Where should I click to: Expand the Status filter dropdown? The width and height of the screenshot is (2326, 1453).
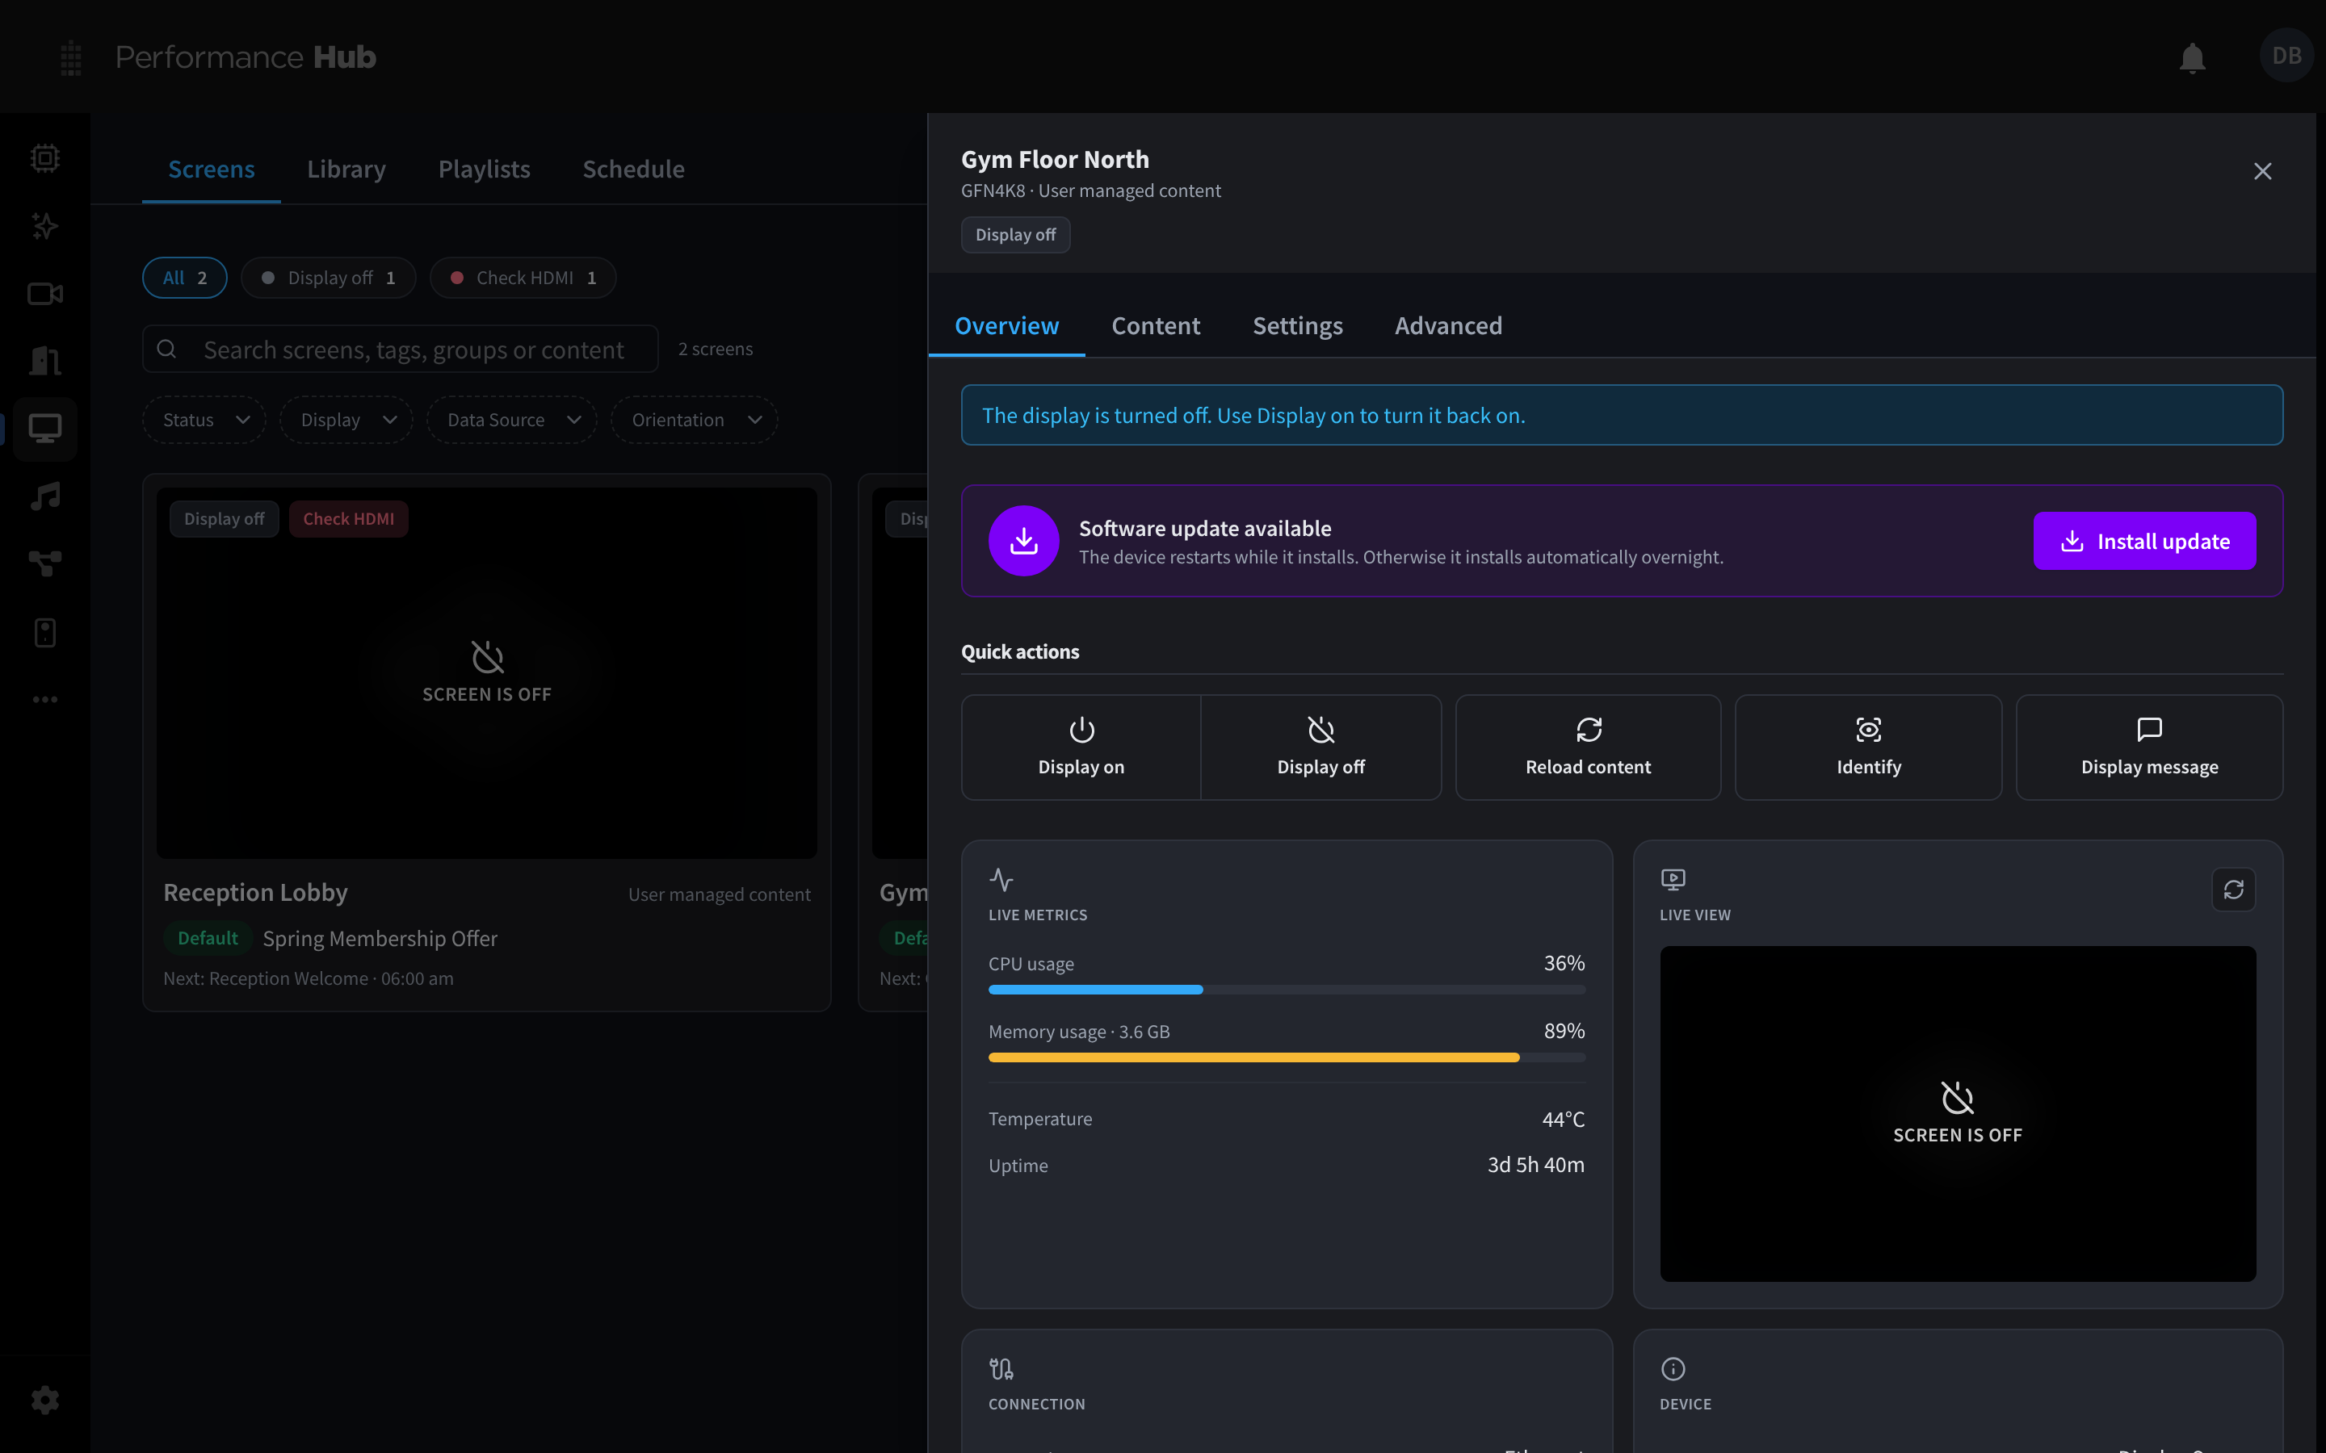(x=204, y=420)
